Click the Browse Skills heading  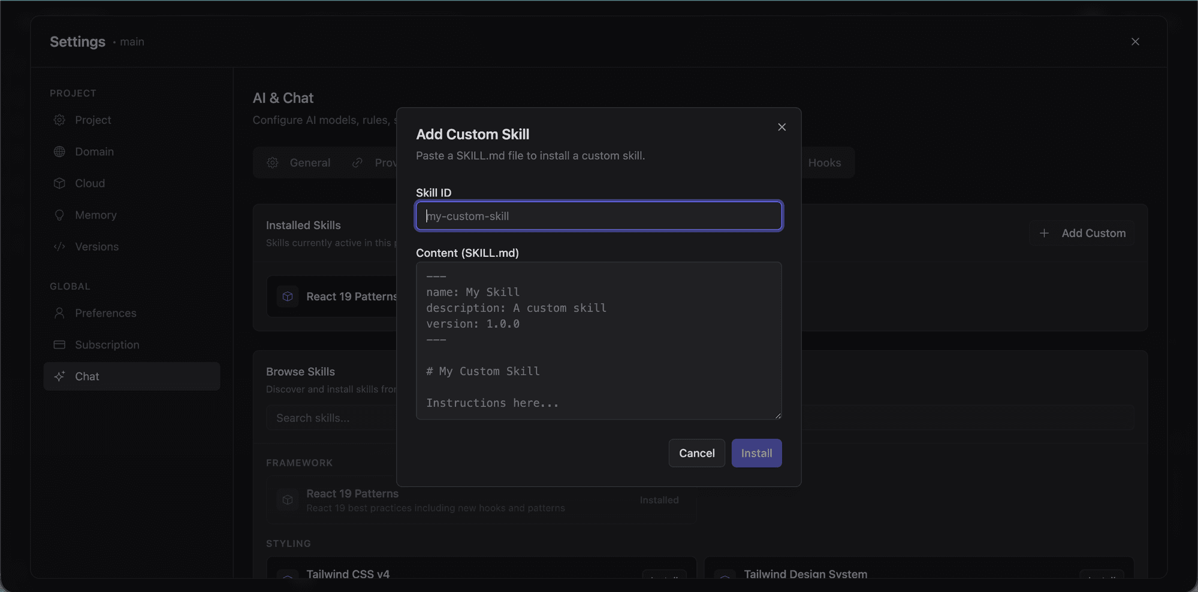point(300,372)
